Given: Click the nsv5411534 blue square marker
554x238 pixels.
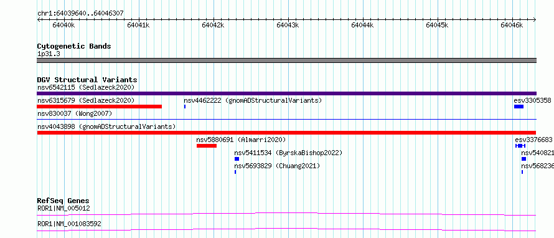Looking at the screenshot, I should coord(237,159).
